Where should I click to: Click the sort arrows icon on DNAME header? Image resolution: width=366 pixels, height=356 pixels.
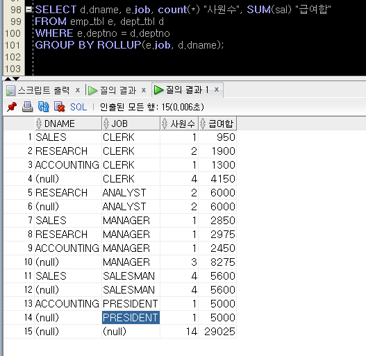tap(39, 124)
